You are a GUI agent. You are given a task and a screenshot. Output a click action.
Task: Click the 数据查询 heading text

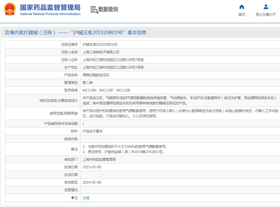pyautogui.click(x=108, y=9)
